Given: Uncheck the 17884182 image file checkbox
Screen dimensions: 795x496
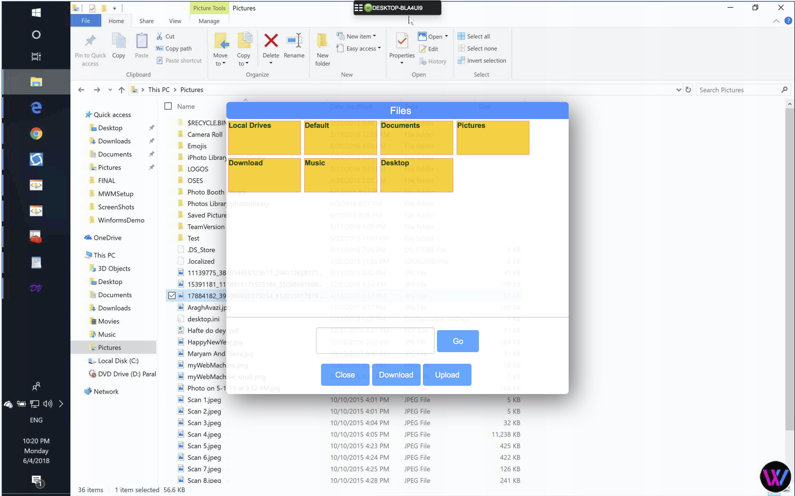Looking at the screenshot, I should tap(171, 296).
